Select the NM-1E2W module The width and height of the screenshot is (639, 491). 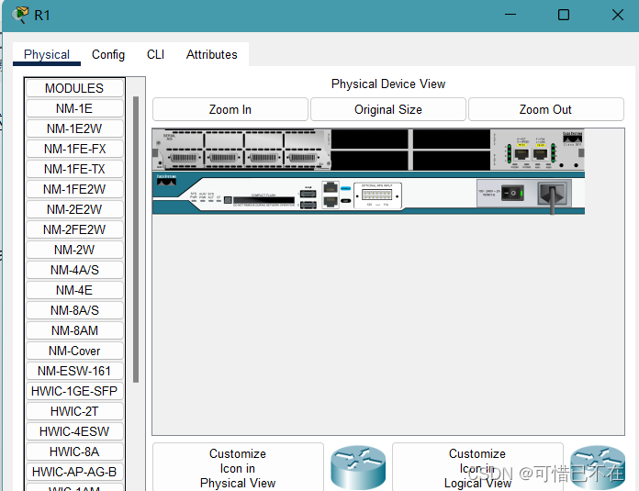coord(74,128)
